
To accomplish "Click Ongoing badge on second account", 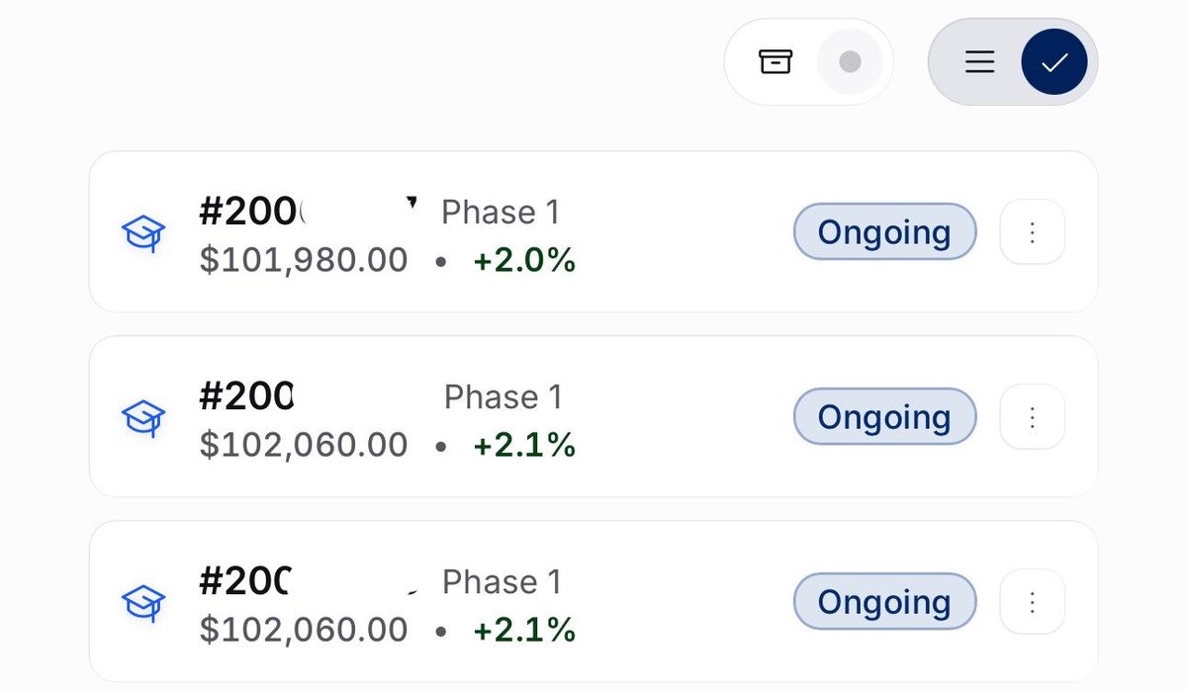I will [884, 417].
